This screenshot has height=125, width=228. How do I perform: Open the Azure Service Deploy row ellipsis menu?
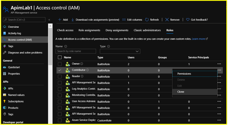click(219, 120)
